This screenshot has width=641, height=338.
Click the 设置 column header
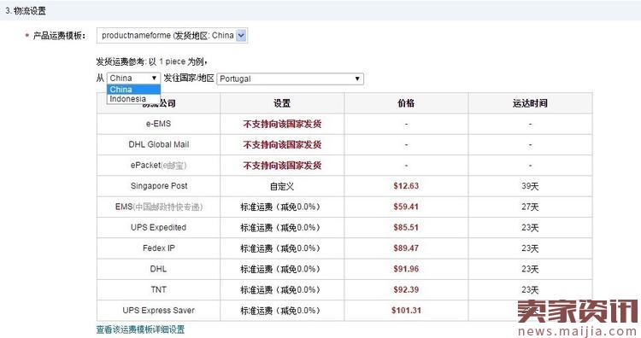pyautogui.click(x=282, y=103)
